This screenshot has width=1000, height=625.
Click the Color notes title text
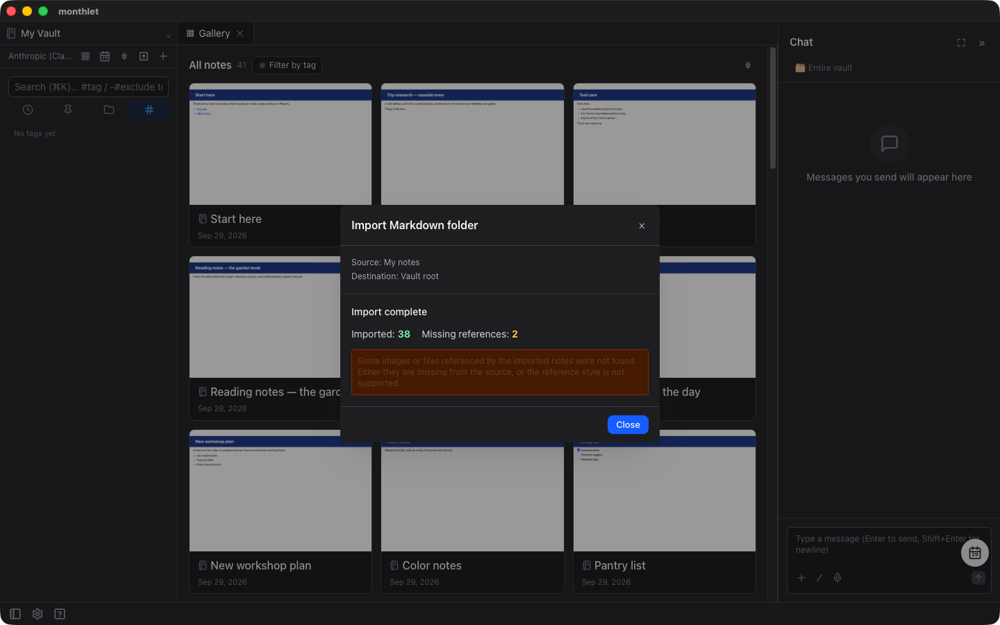click(x=432, y=566)
